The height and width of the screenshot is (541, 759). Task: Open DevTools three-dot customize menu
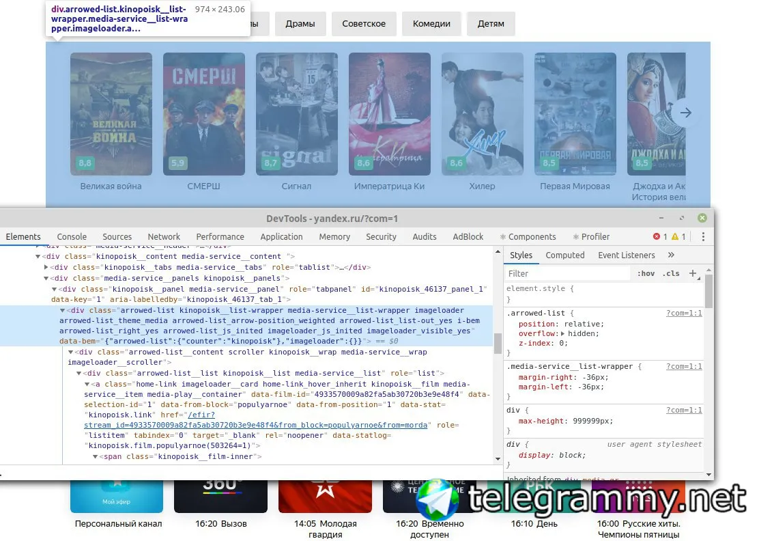pyautogui.click(x=703, y=236)
